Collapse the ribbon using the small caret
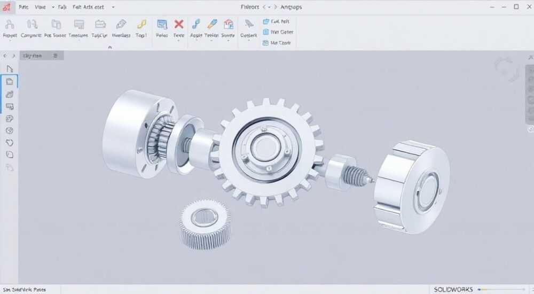 [110, 48]
